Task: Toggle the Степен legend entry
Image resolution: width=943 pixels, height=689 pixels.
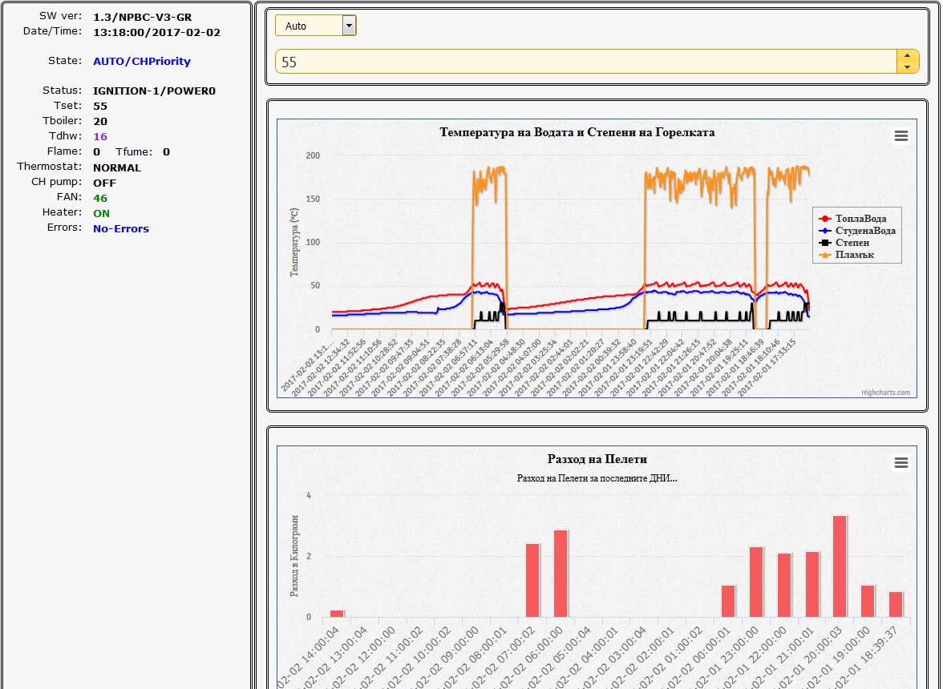Action: click(852, 243)
